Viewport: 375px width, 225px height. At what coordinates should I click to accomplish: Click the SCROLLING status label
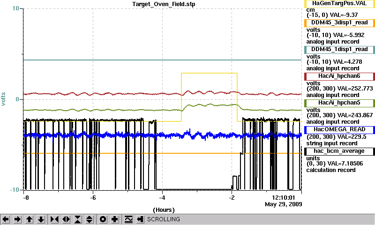click(164, 219)
